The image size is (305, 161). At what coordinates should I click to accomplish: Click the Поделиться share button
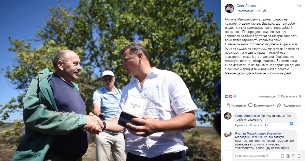coord(289,106)
